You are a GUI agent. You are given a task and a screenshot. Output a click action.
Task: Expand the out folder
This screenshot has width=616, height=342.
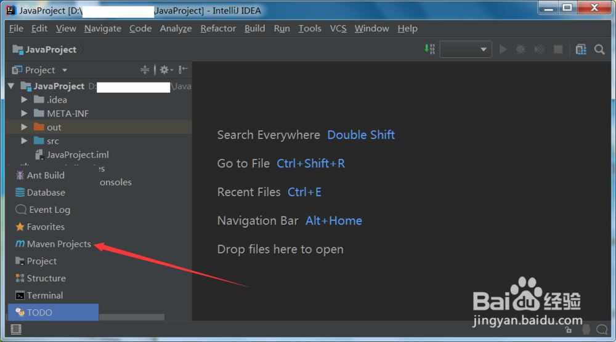coord(24,127)
